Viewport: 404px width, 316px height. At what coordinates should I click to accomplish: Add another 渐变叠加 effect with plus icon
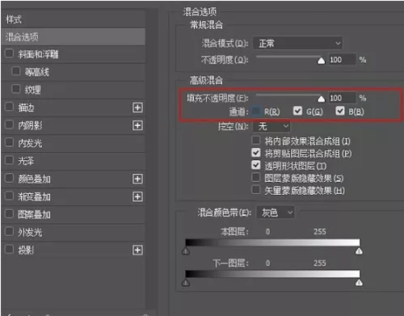(x=137, y=196)
